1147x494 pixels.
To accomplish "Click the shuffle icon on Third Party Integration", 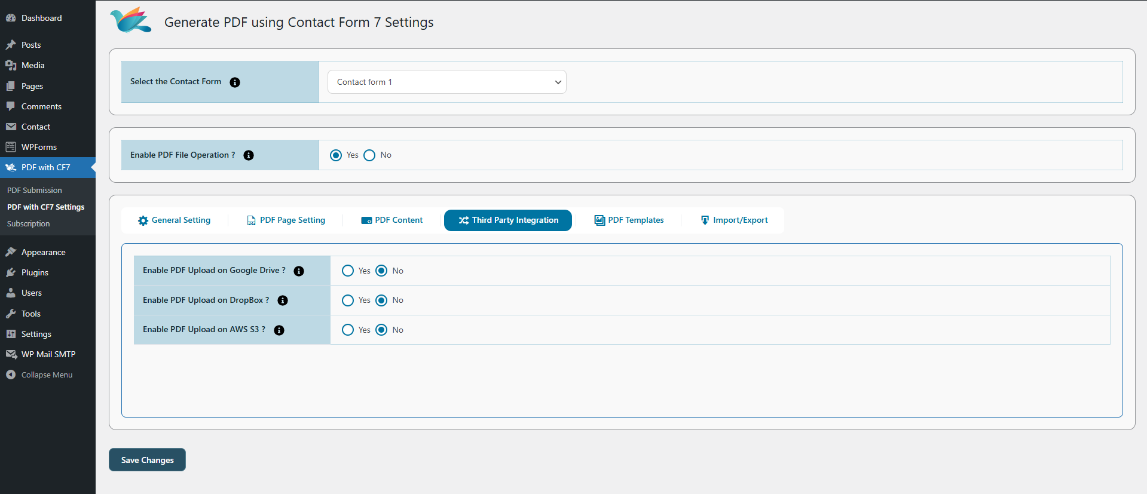I will pyautogui.click(x=464, y=220).
